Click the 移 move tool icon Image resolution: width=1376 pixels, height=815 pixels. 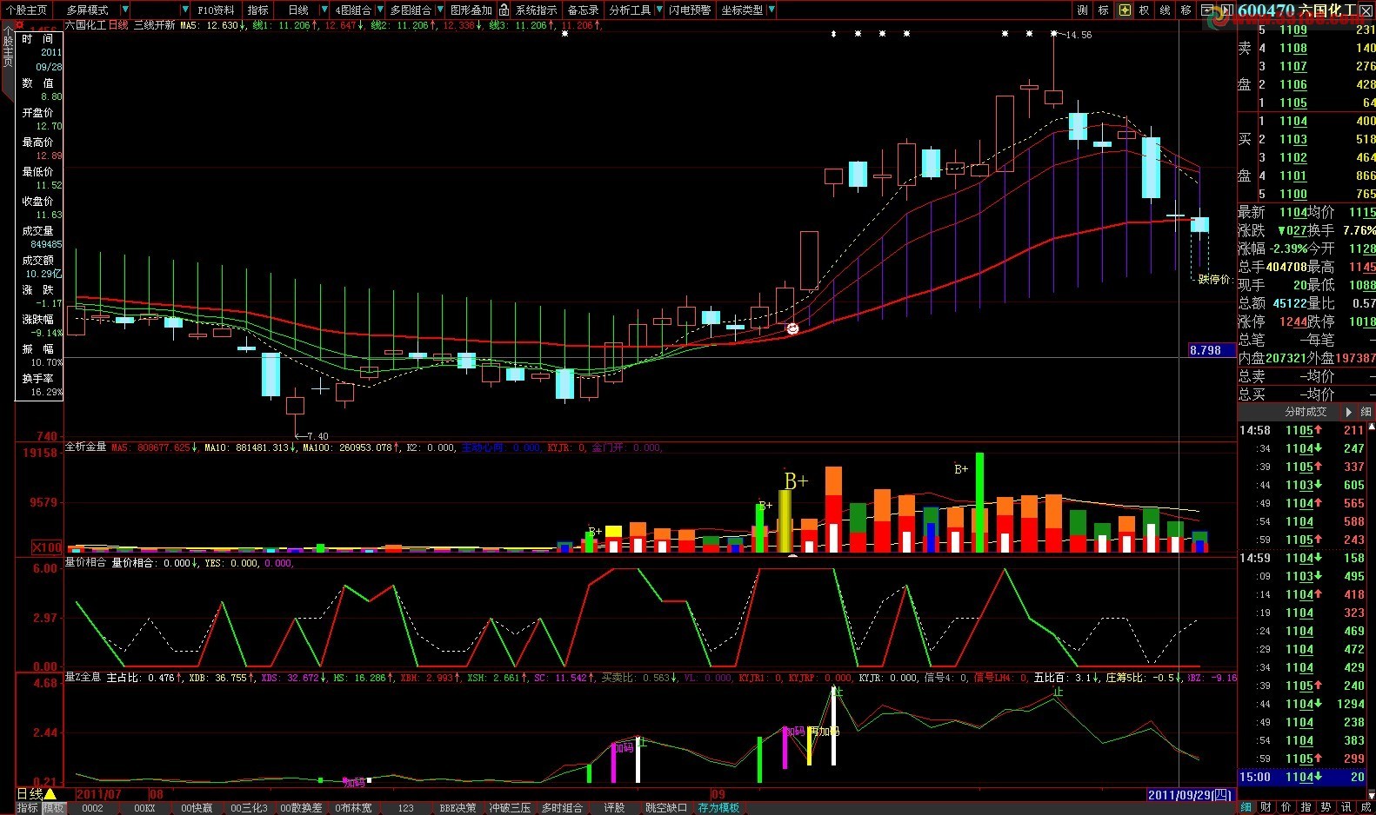pyautogui.click(x=1186, y=10)
